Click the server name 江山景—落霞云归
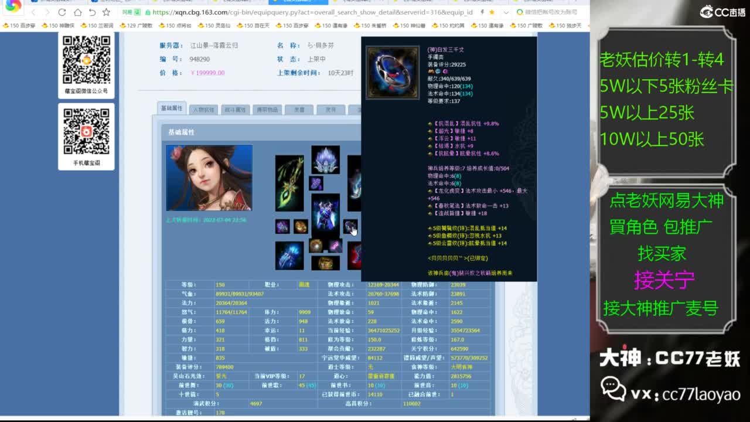 point(214,46)
